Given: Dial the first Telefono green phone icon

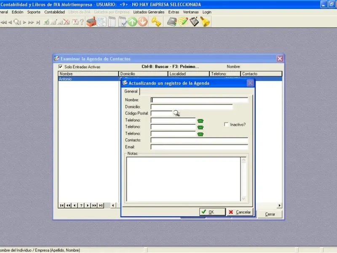Looking at the screenshot, I should [x=201, y=121].
